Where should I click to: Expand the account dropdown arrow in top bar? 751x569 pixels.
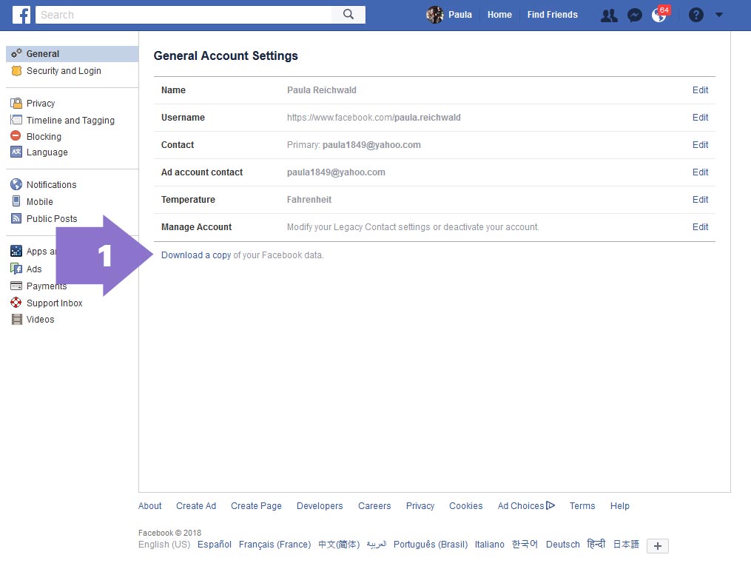coord(719,15)
